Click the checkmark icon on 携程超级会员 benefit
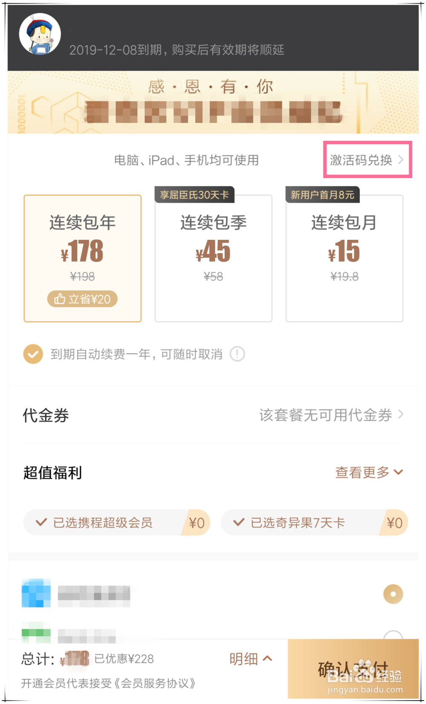Screen dimensions: 426x704 click(40, 523)
